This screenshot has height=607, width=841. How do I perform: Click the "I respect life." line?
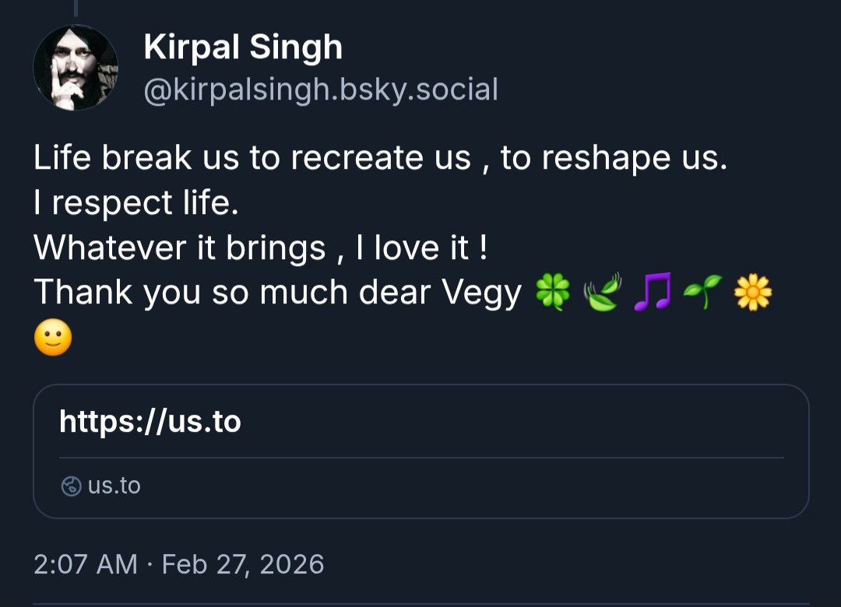click(x=135, y=203)
